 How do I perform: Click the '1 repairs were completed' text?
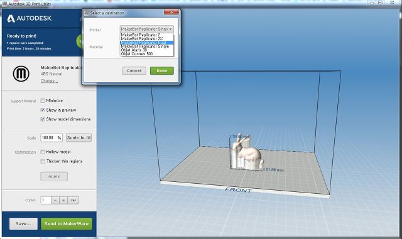tap(25, 43)
